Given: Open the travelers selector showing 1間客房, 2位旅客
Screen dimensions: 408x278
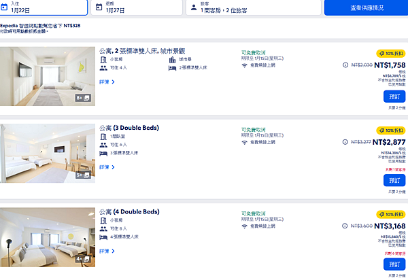Looking at the screenshot, I should tap(253, 7).
